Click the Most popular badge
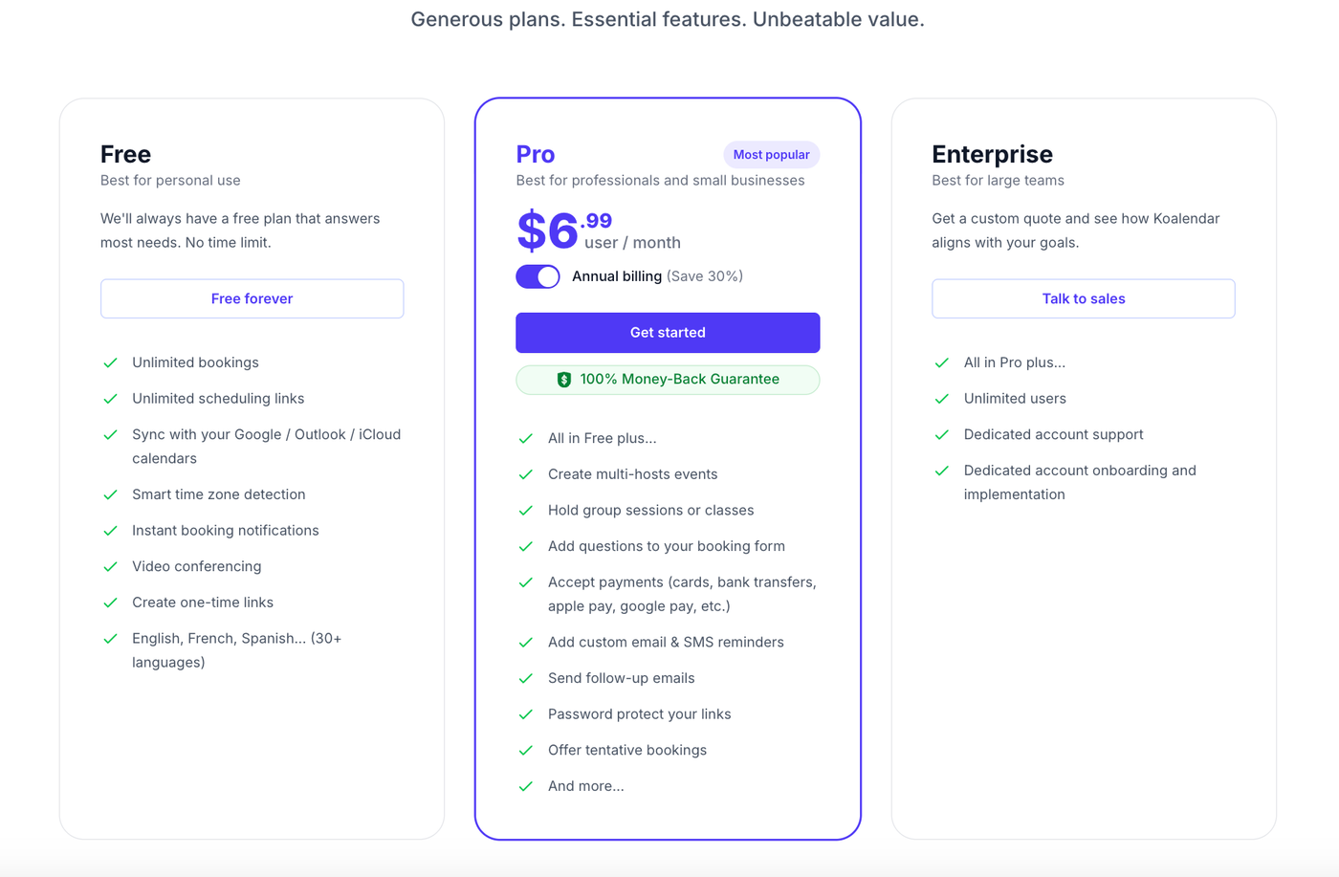This screenshot has height=877, width=1339. pos(771,155)
